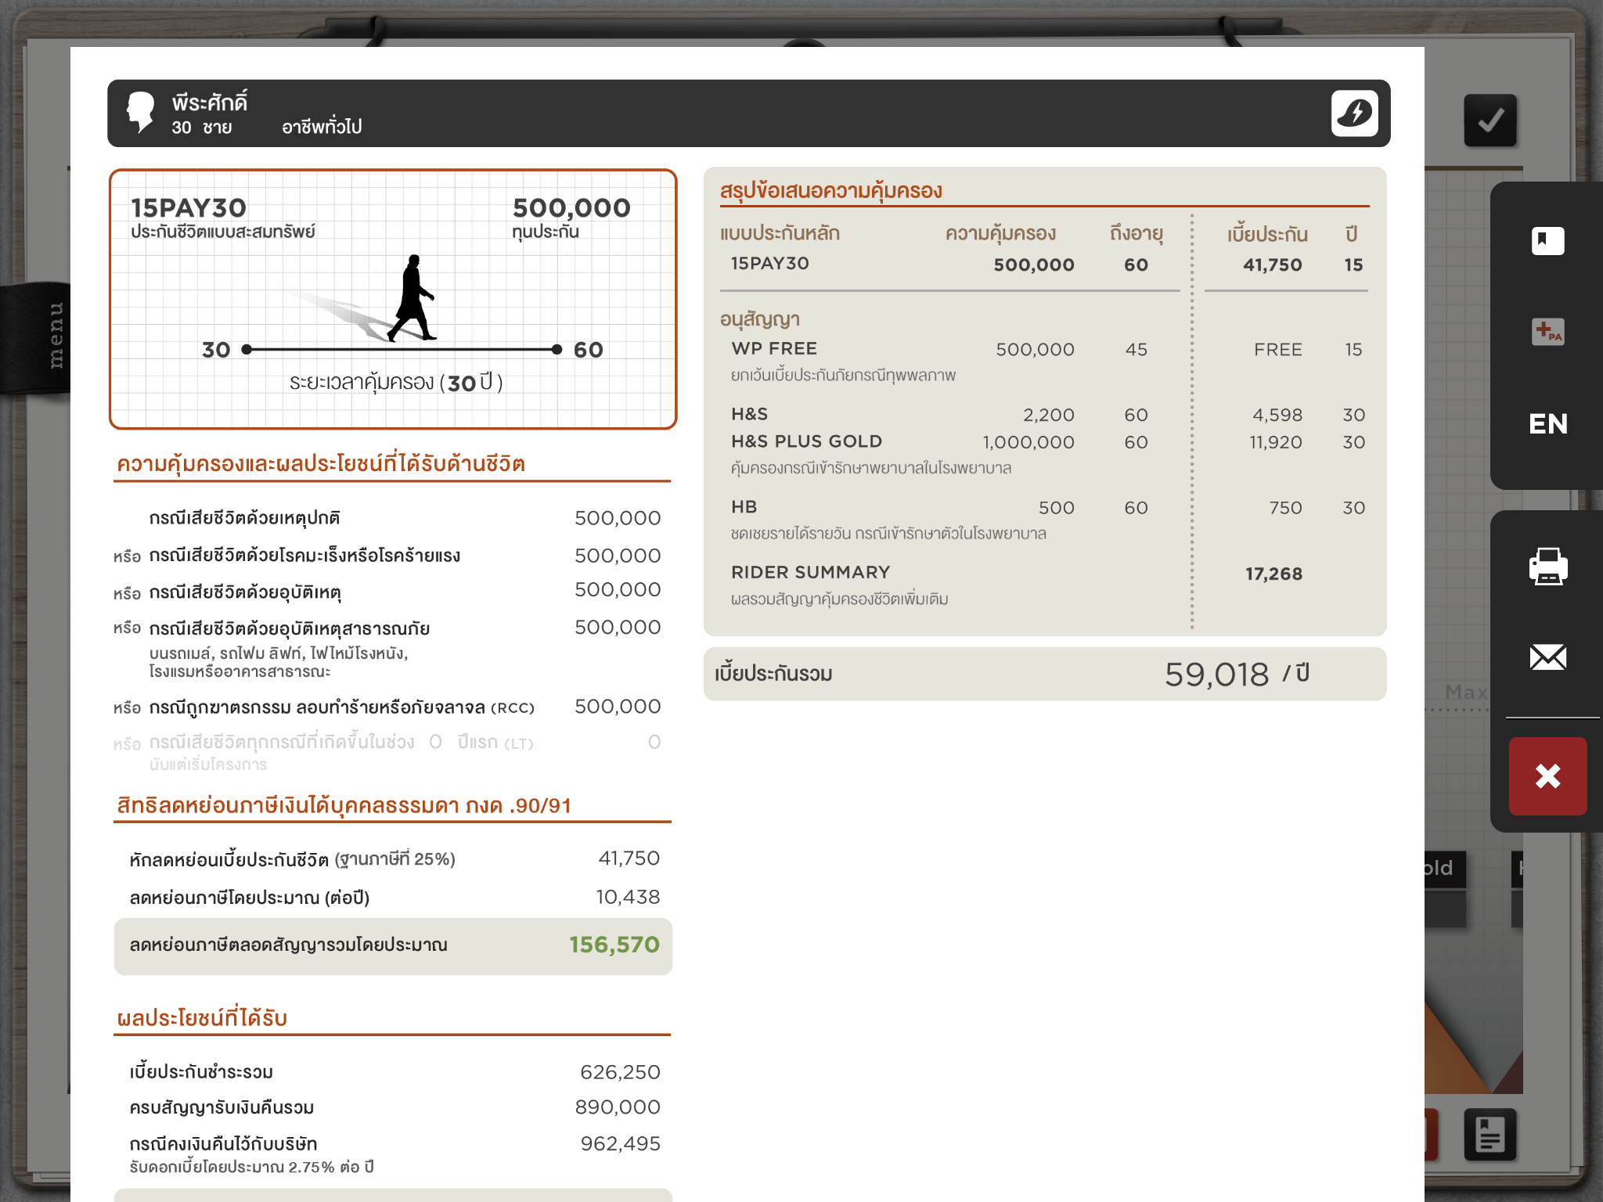Tap H&S premium 4,598

coord(1277,415)
